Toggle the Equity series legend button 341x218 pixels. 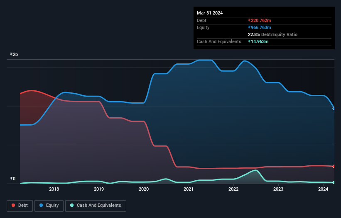[x=49, y=206]
